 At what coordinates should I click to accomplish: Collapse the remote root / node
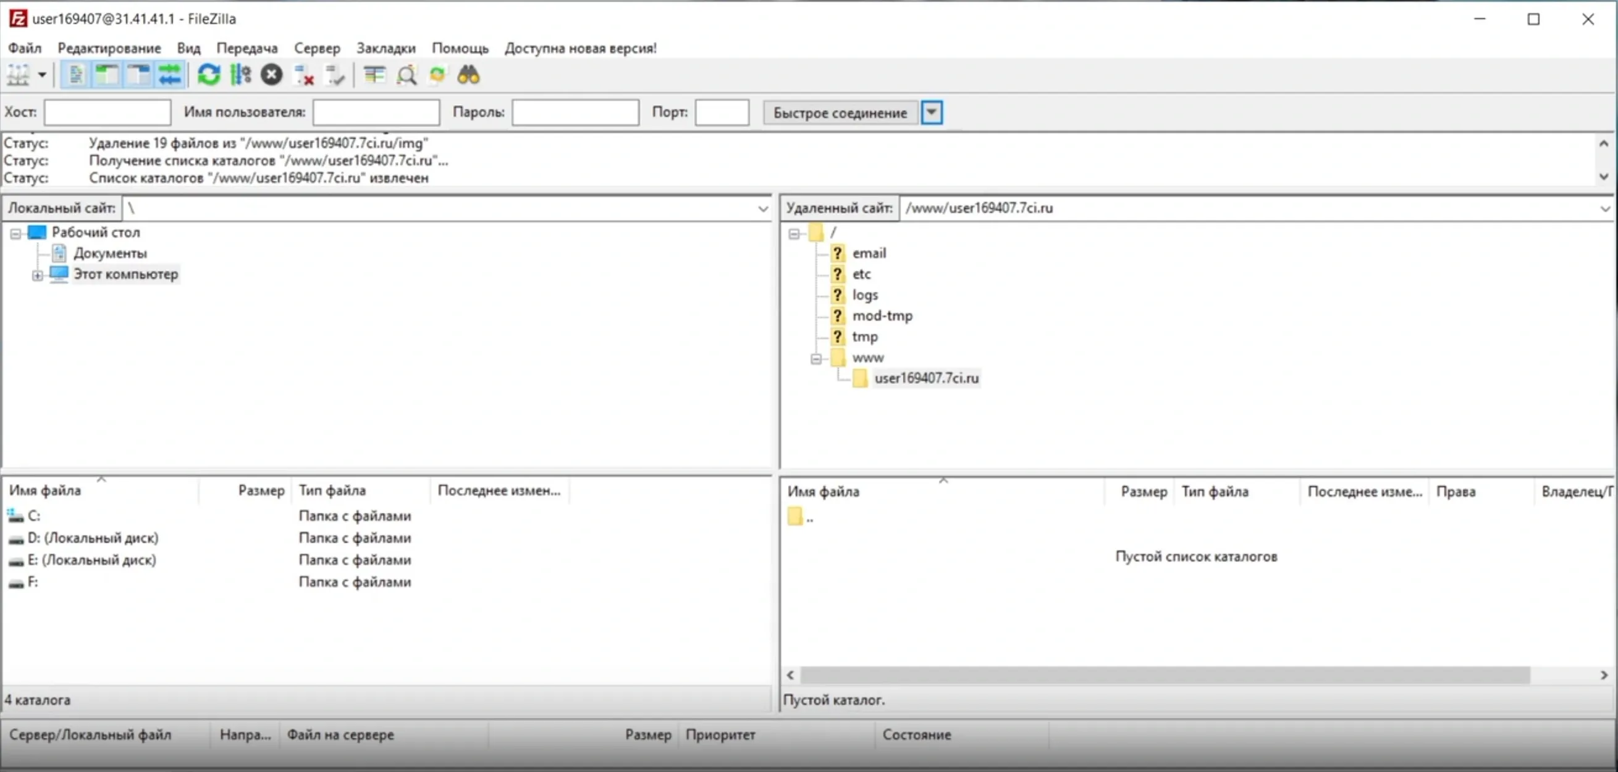794,233
